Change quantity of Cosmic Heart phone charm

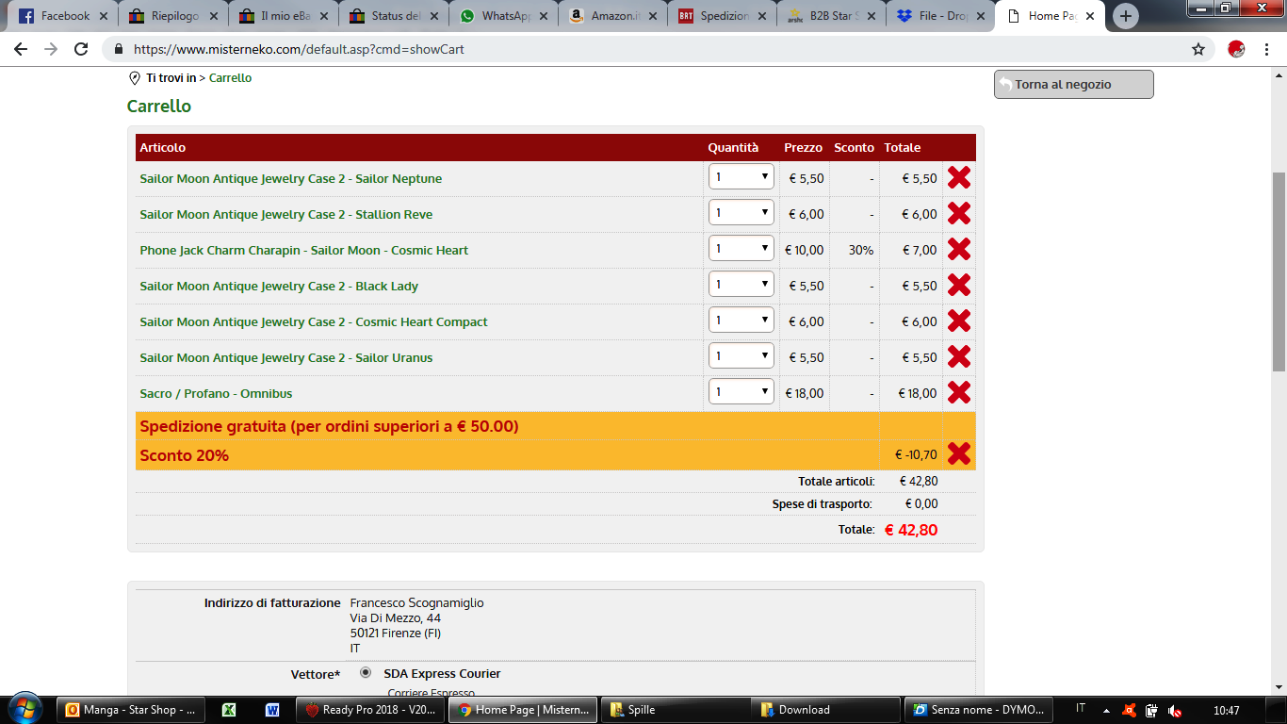pyautogui.click(x=741, y=249)
